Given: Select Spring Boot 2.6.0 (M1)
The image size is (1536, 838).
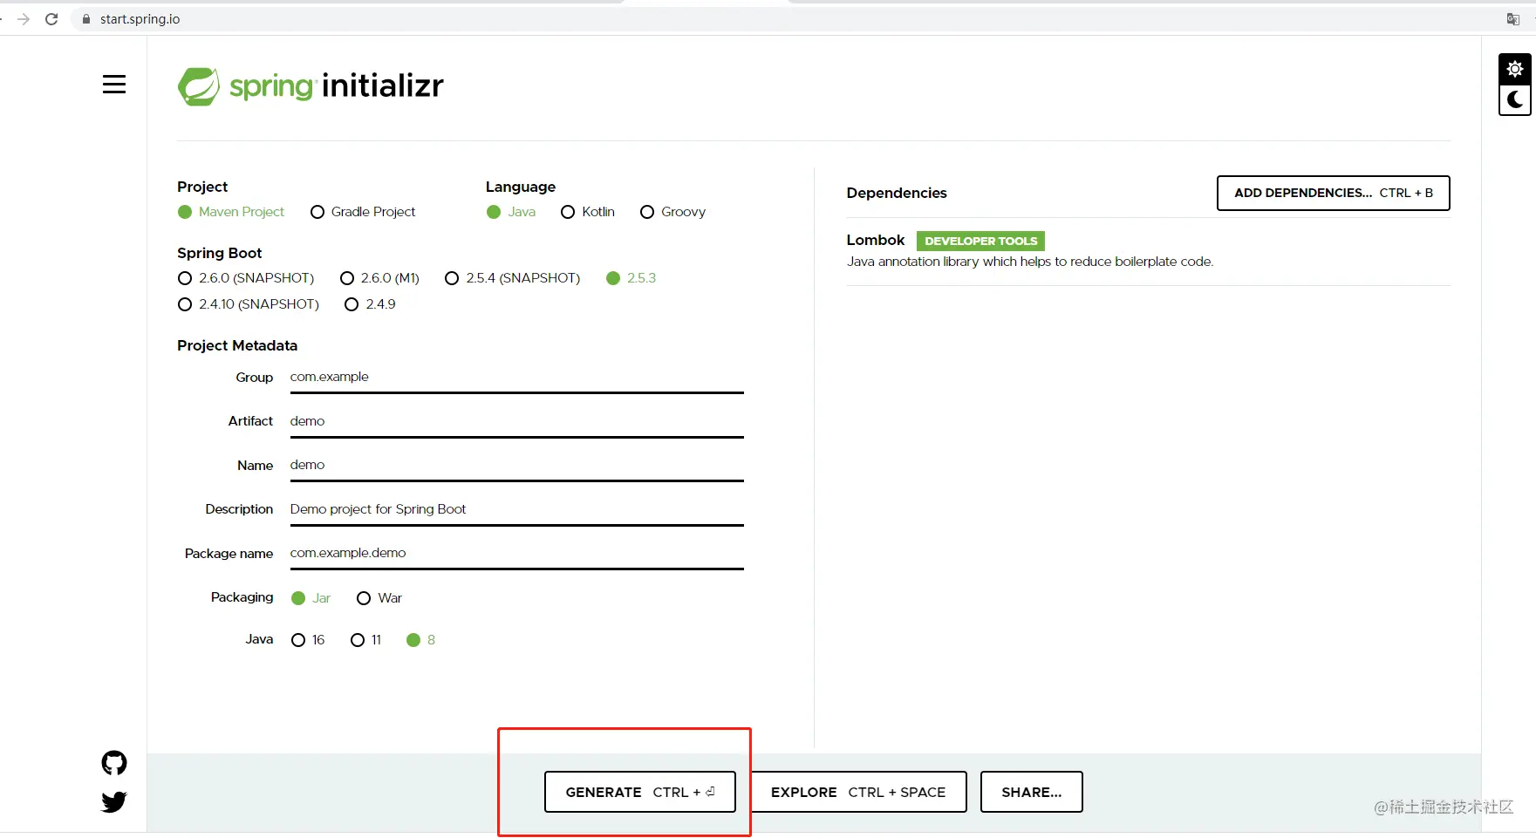Looking at the screenshot, I should (x=379, y=278).
